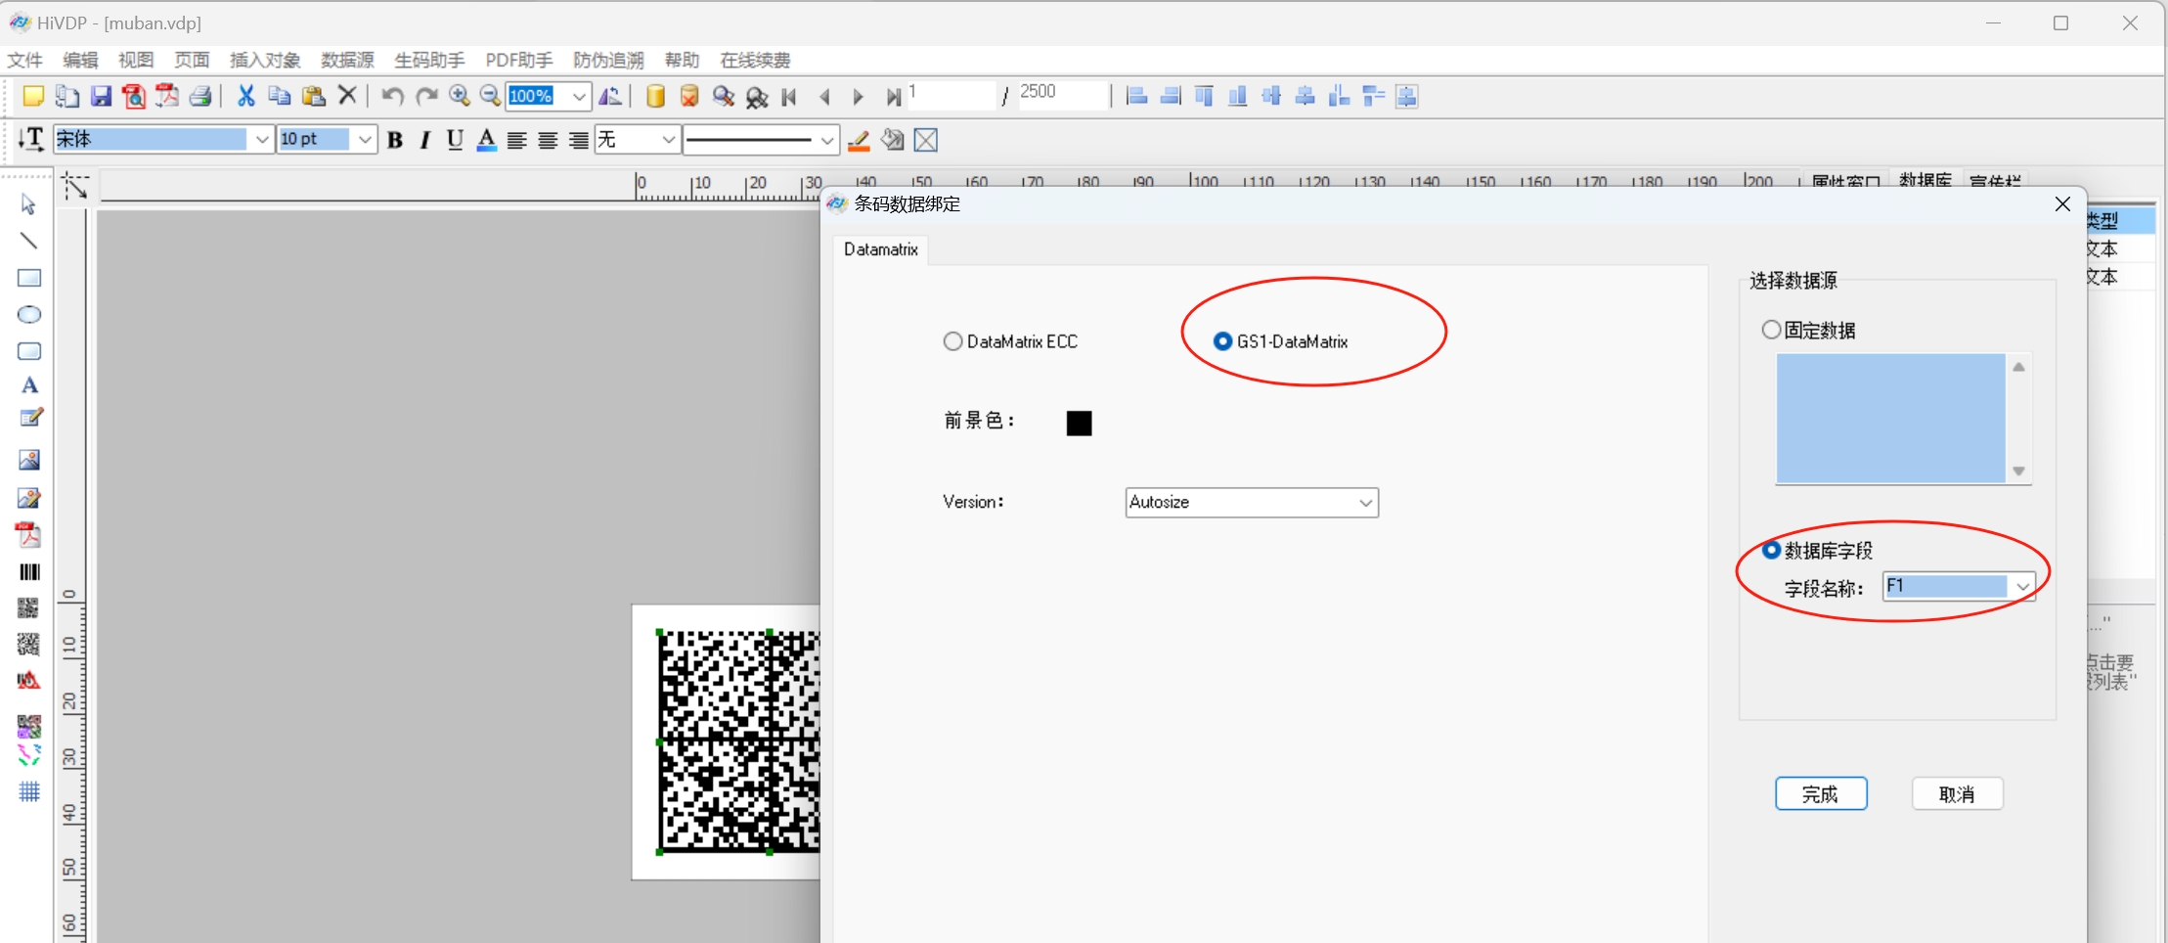Align selected objects to the left edge

1136,96
